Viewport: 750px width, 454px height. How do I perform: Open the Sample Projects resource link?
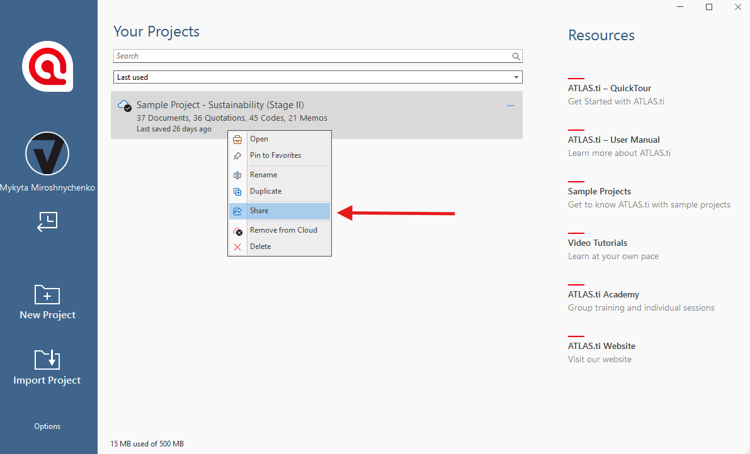pos(599,191)
